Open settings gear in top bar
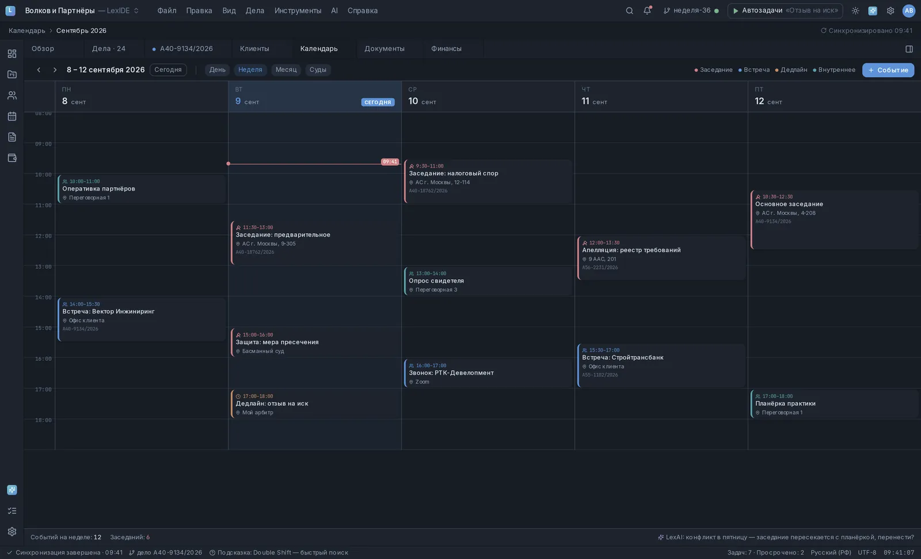This screenshot has width=921, height=559. [x=890, y=10]
